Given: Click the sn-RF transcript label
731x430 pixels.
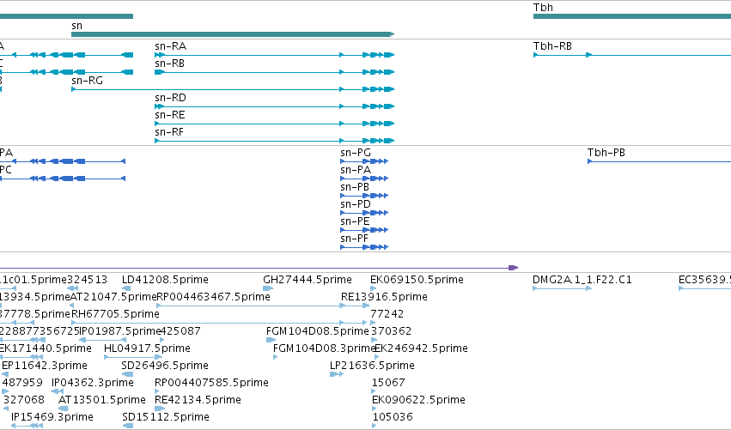Looking at the screenshot, I should point(169,132).
